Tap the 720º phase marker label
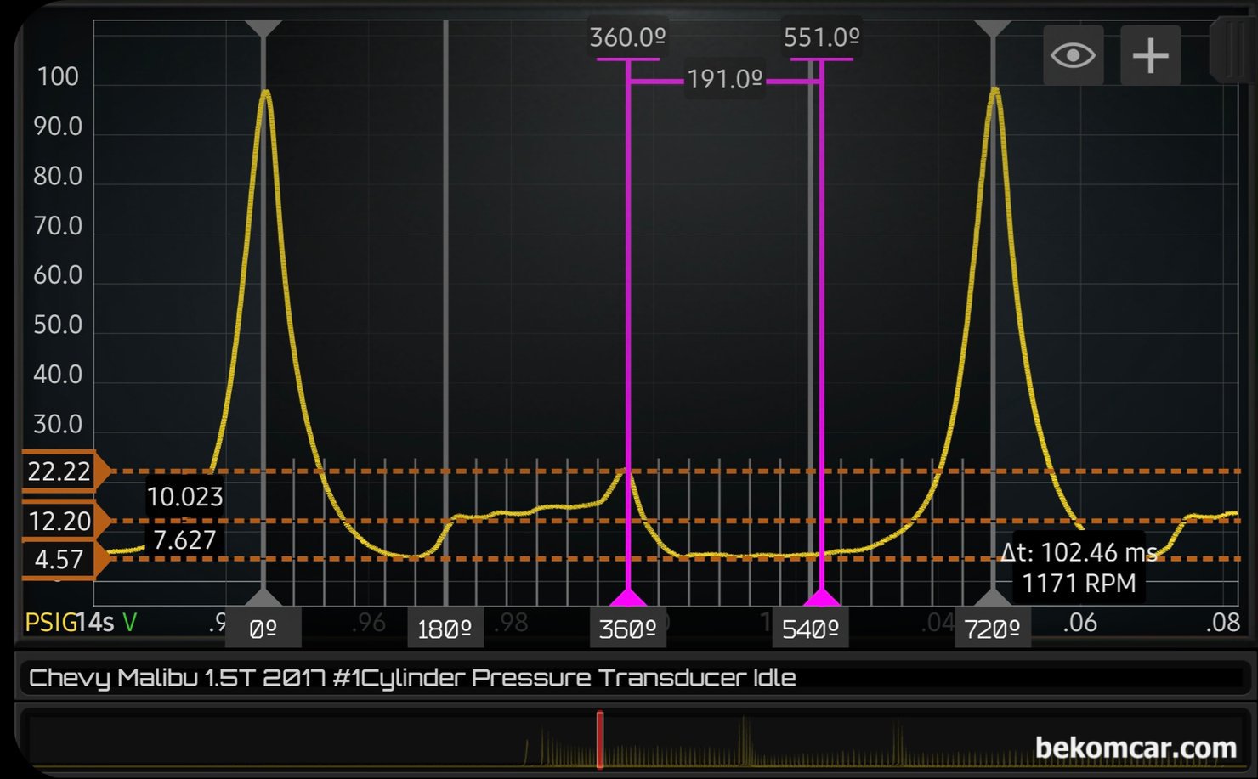Screen dimensions: 1258x779 click(992, 629)
